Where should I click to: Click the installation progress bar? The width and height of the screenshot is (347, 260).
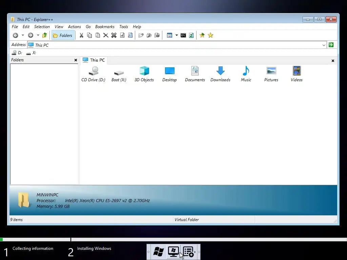[173, 239]
